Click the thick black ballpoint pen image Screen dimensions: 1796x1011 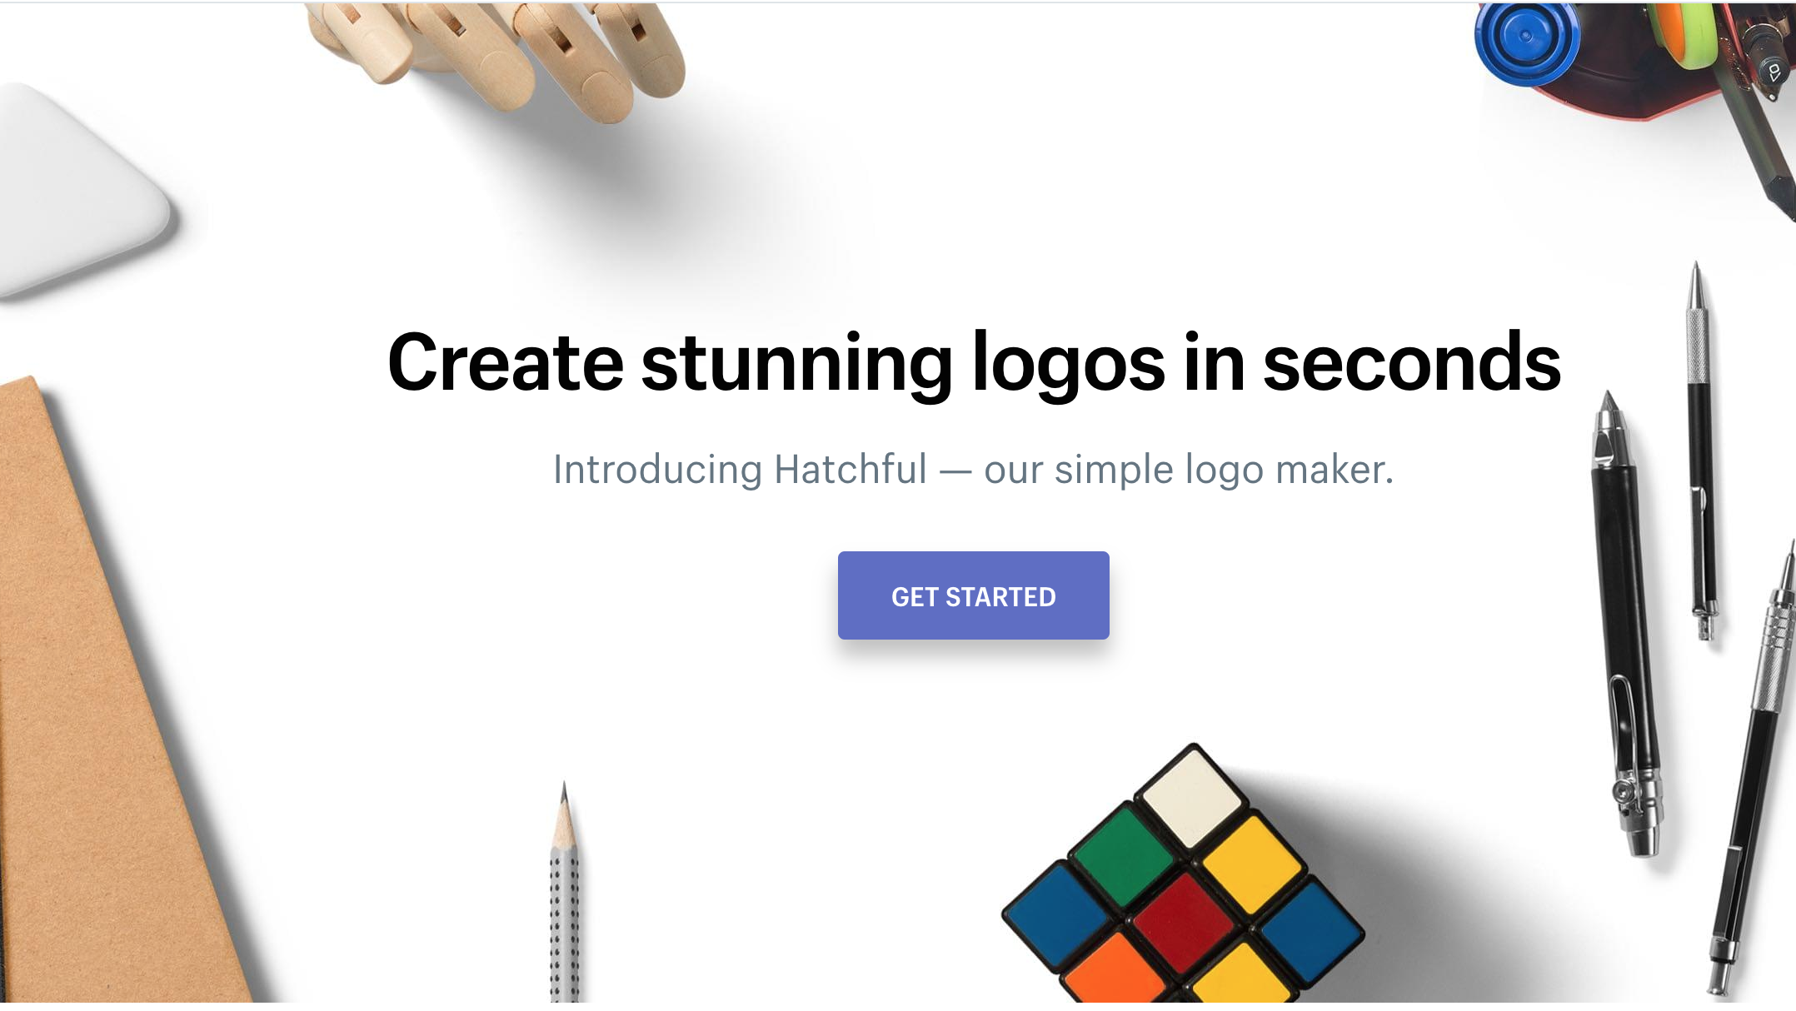click(1624, 623)
